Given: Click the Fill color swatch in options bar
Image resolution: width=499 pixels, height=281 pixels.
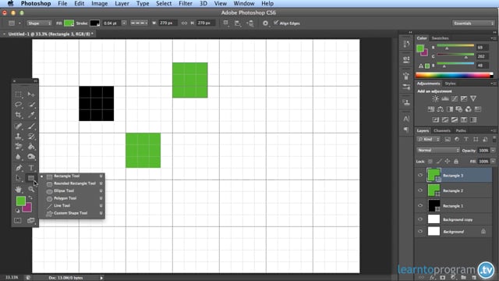Looking at the screenshot, I should click(x=69, y=23).
